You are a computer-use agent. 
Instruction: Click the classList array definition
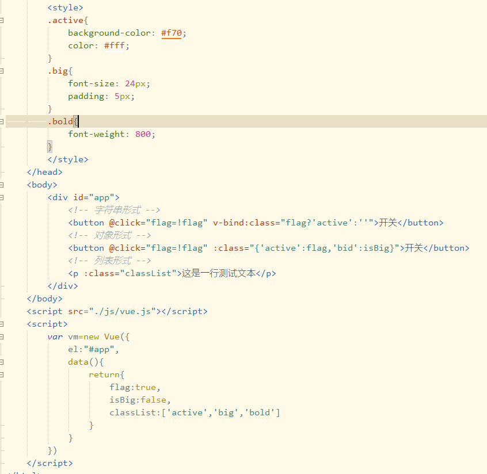195,412
